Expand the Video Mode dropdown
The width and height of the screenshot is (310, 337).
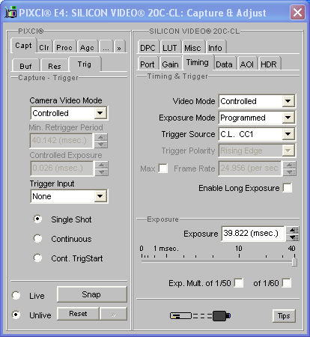click(288, 101)
